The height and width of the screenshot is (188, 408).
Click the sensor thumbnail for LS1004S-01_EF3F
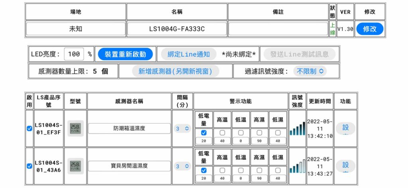tap(75, 128)
